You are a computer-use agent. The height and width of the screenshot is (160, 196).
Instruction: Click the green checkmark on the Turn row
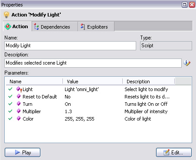tap(10, 104)
